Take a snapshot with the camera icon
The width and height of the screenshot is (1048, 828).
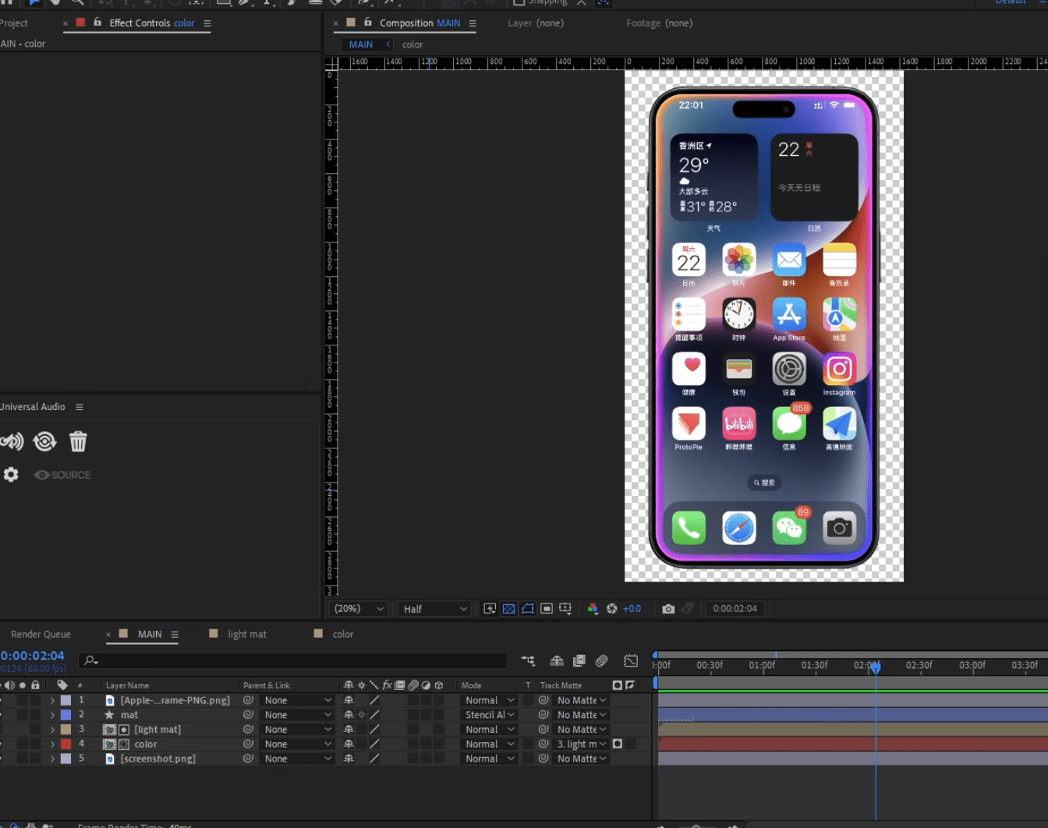[x=668, y=609]
